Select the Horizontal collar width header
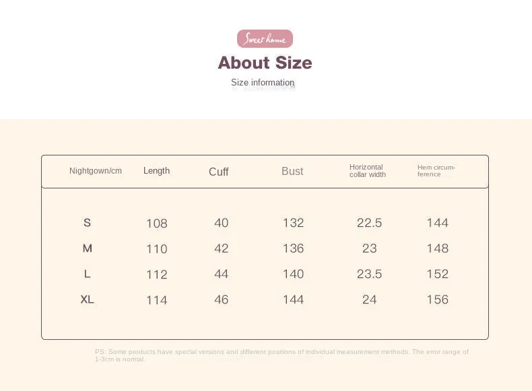This screenshot has height=391, width=532. tap(368, 171)
